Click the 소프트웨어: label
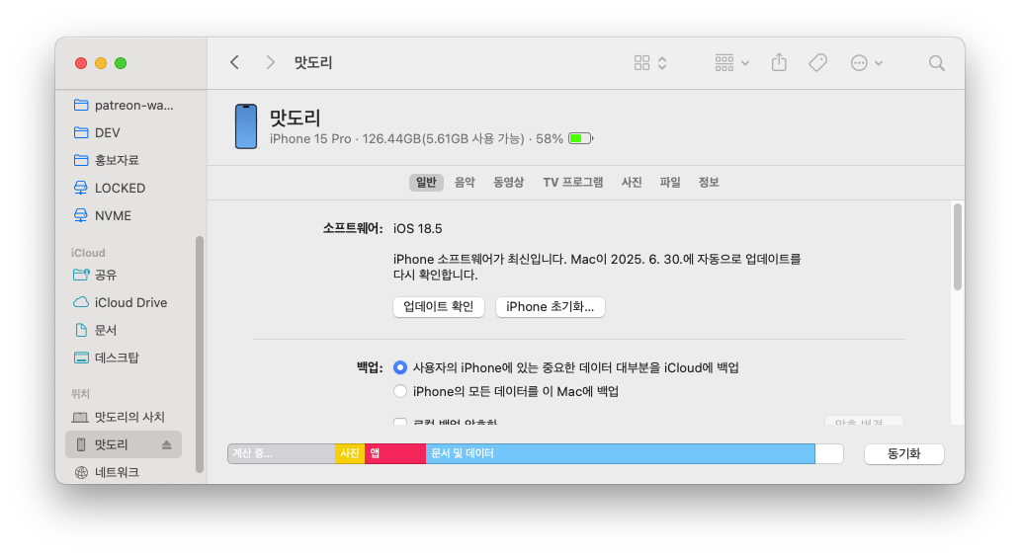 coord(353,228)
